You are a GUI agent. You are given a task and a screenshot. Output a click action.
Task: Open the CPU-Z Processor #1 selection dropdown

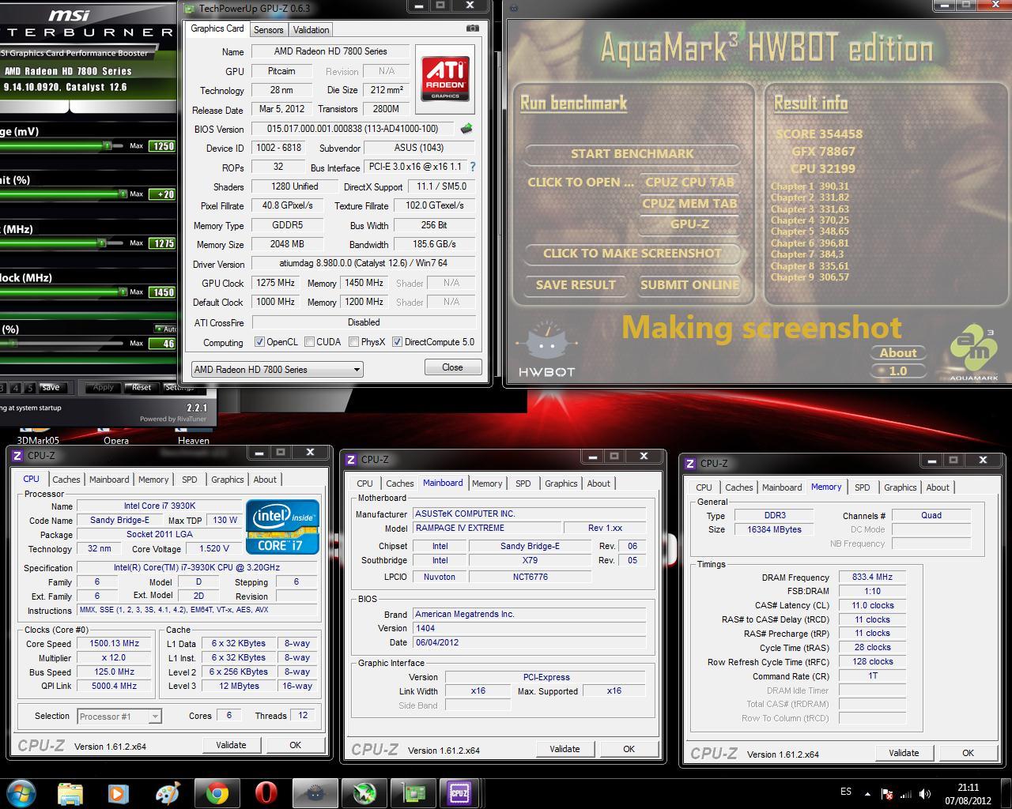pos(119,717)
